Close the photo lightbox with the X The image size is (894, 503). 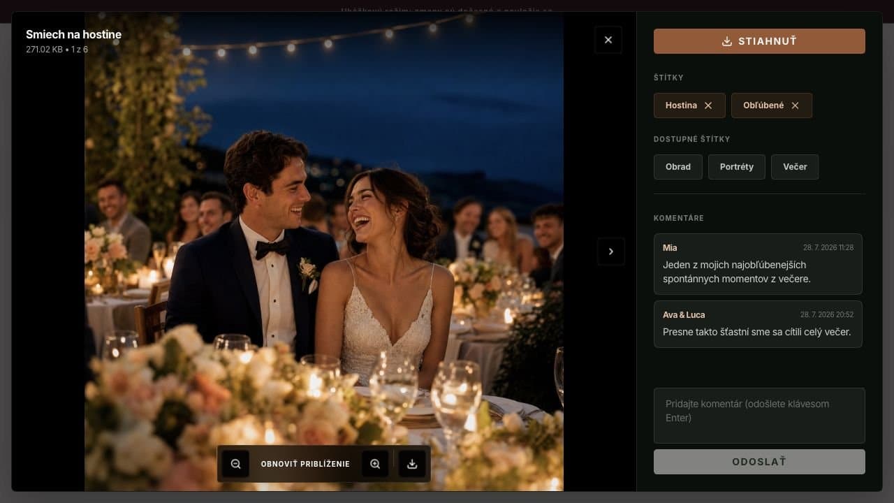[608, 40]
